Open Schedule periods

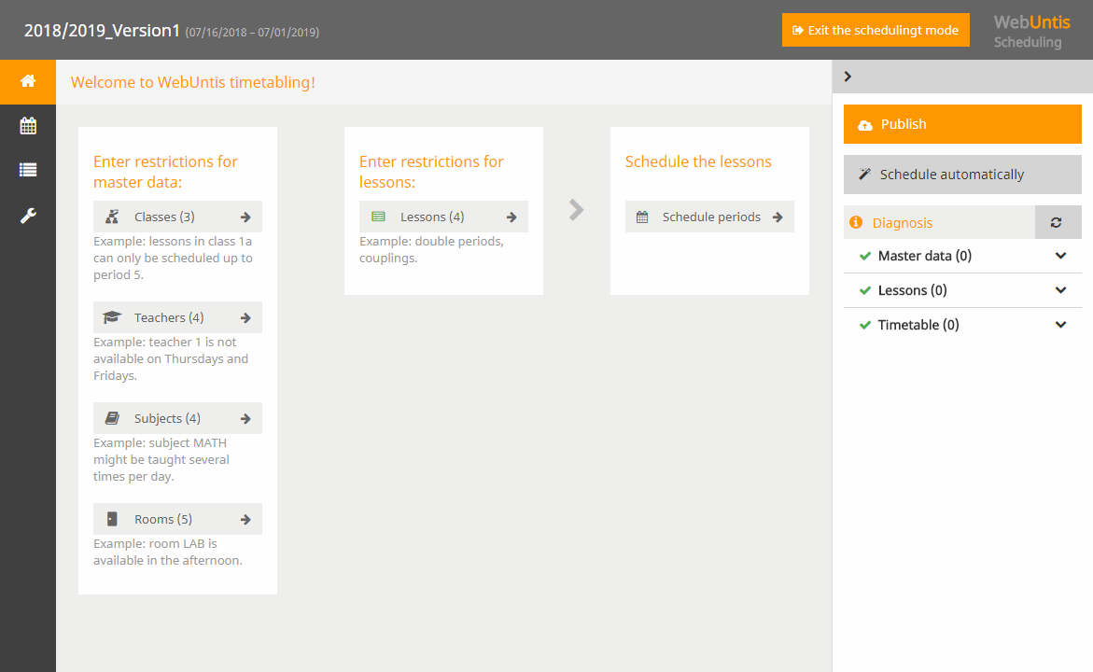pyautogui.click(x=709, y=217)
